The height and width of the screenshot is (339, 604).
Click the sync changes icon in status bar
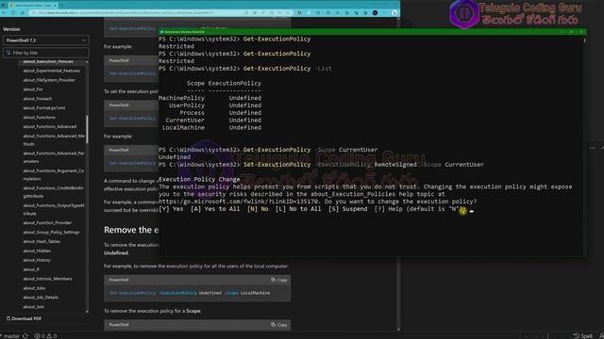[25, 336]
